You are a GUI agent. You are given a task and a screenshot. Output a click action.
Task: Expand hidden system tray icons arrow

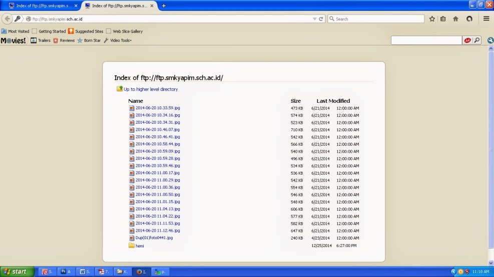453,272
